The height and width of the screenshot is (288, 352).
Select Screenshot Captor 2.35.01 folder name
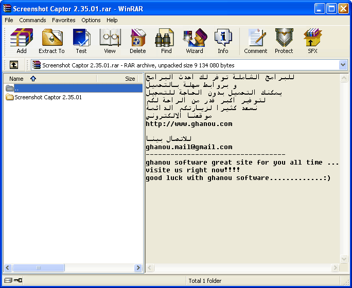pyautogui.click(x=48, y=97)
